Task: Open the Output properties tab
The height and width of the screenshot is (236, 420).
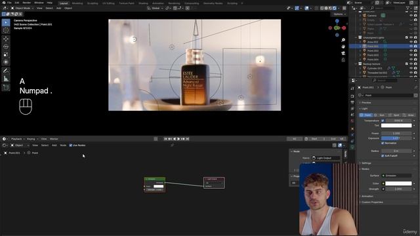Action: tap(352, 102)
